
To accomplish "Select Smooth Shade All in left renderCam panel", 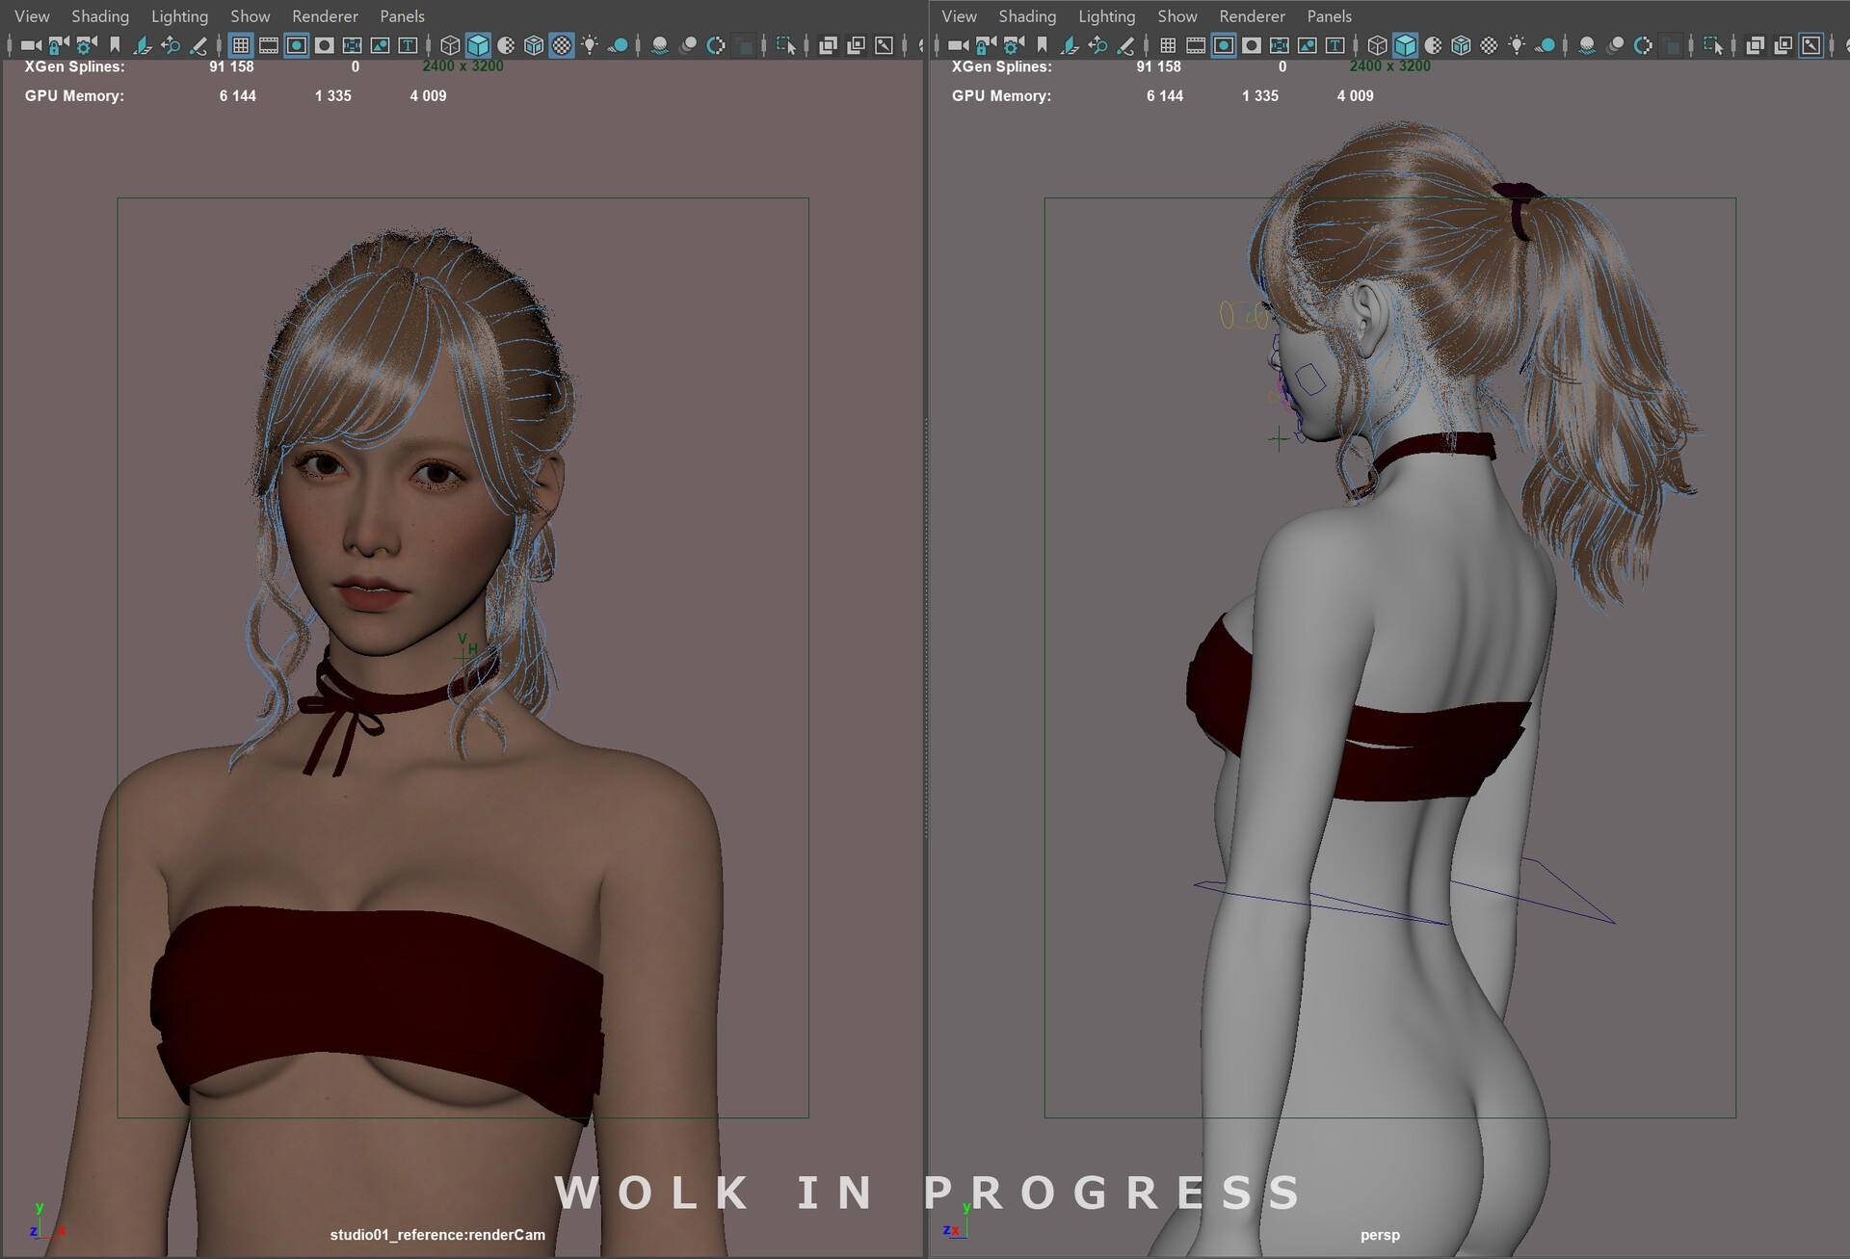I will (x=478, y=45).
